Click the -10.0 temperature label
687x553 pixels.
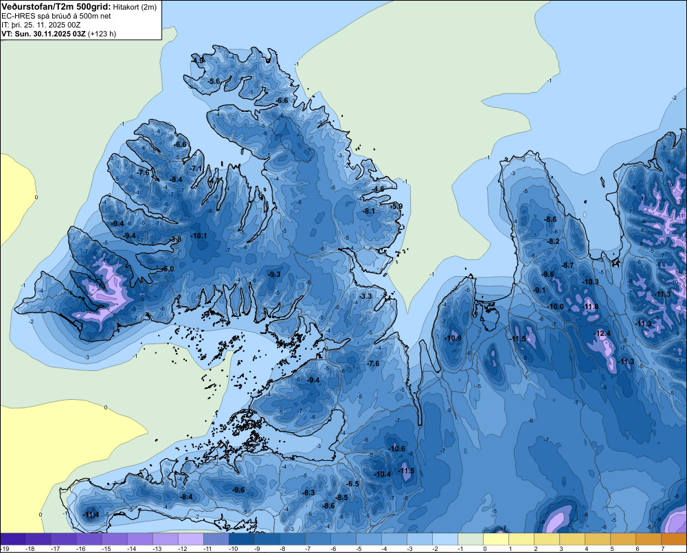[556, 306]
